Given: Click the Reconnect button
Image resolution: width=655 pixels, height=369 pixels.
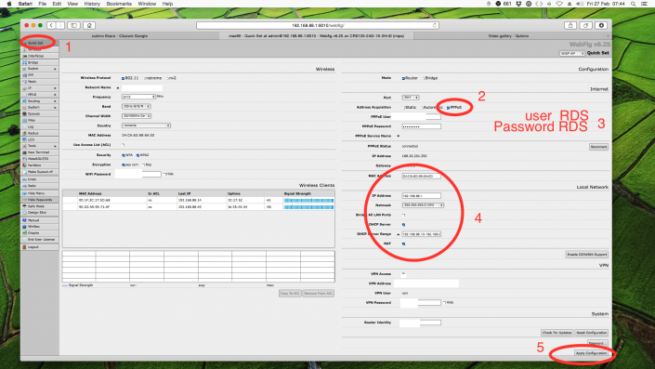Looking at the screenshot, I should [598, 147].
